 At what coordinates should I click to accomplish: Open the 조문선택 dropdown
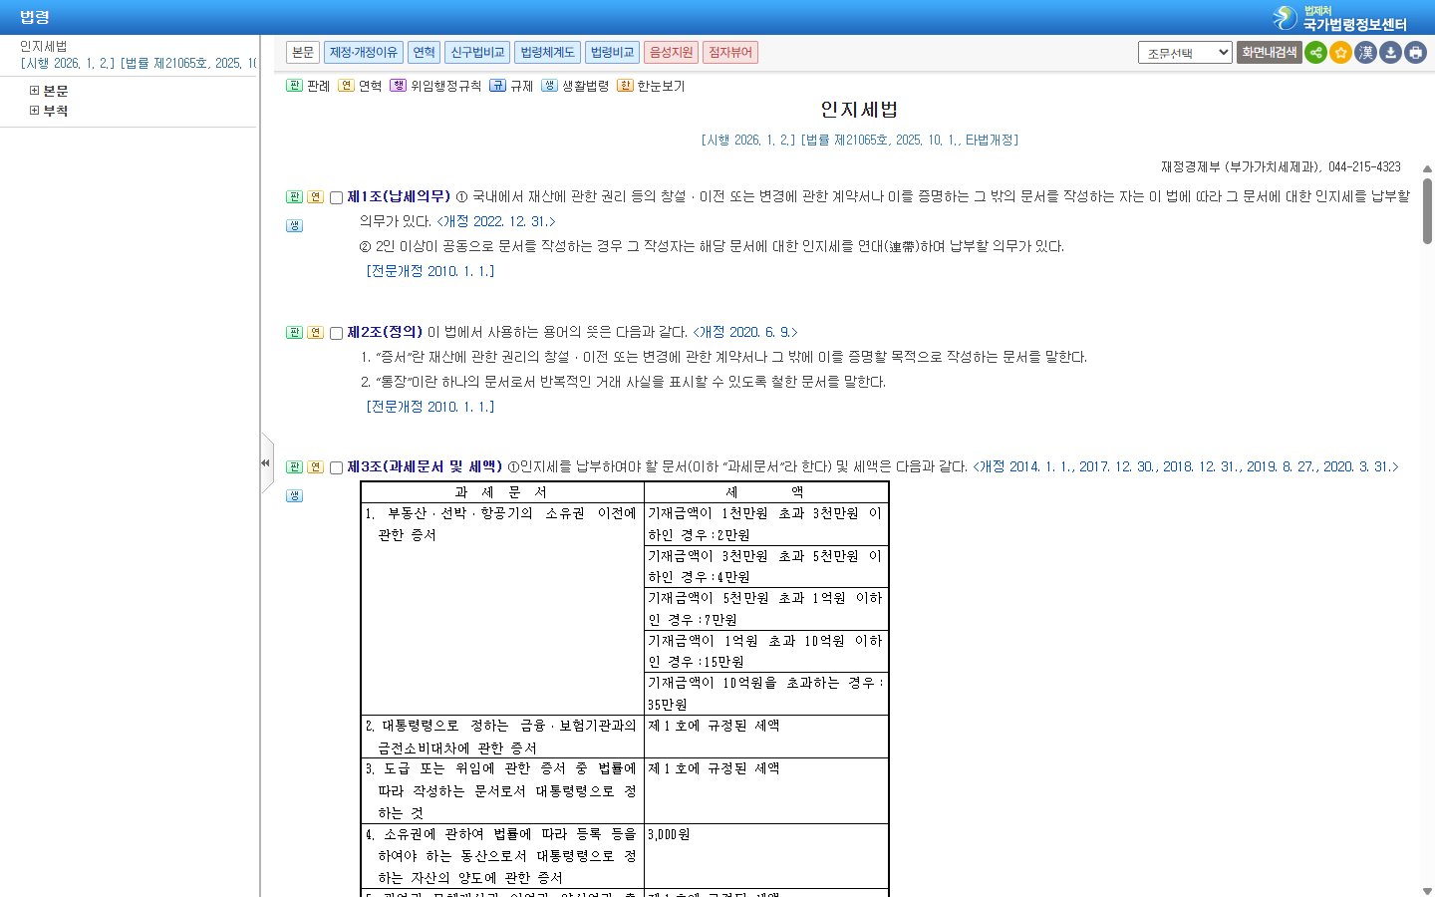(1185, 53)
